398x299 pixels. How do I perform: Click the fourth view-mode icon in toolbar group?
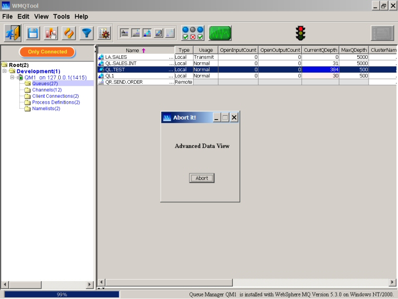159,33
